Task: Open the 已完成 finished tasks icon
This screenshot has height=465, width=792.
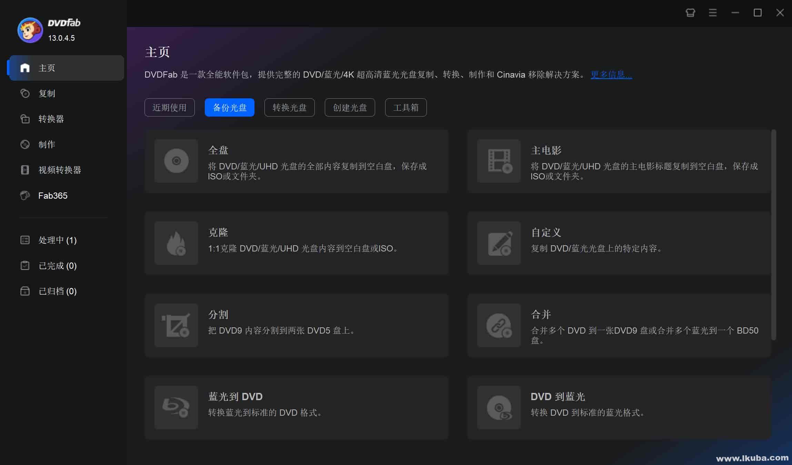Action: pyautogui.click(x=25, y=265)
